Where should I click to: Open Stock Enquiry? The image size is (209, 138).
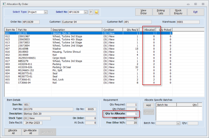[x=178, y=12]
